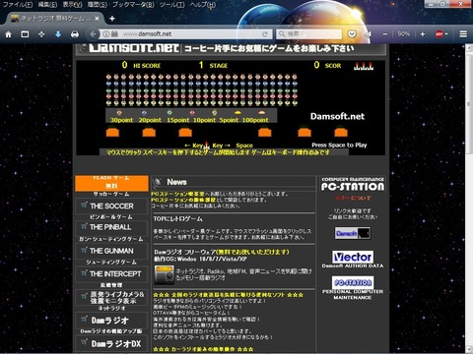Image resolution: width=473 pixels, height=354 pixels.
Task: Open the Firefox hamburger menu
Action: coord(463,34)
